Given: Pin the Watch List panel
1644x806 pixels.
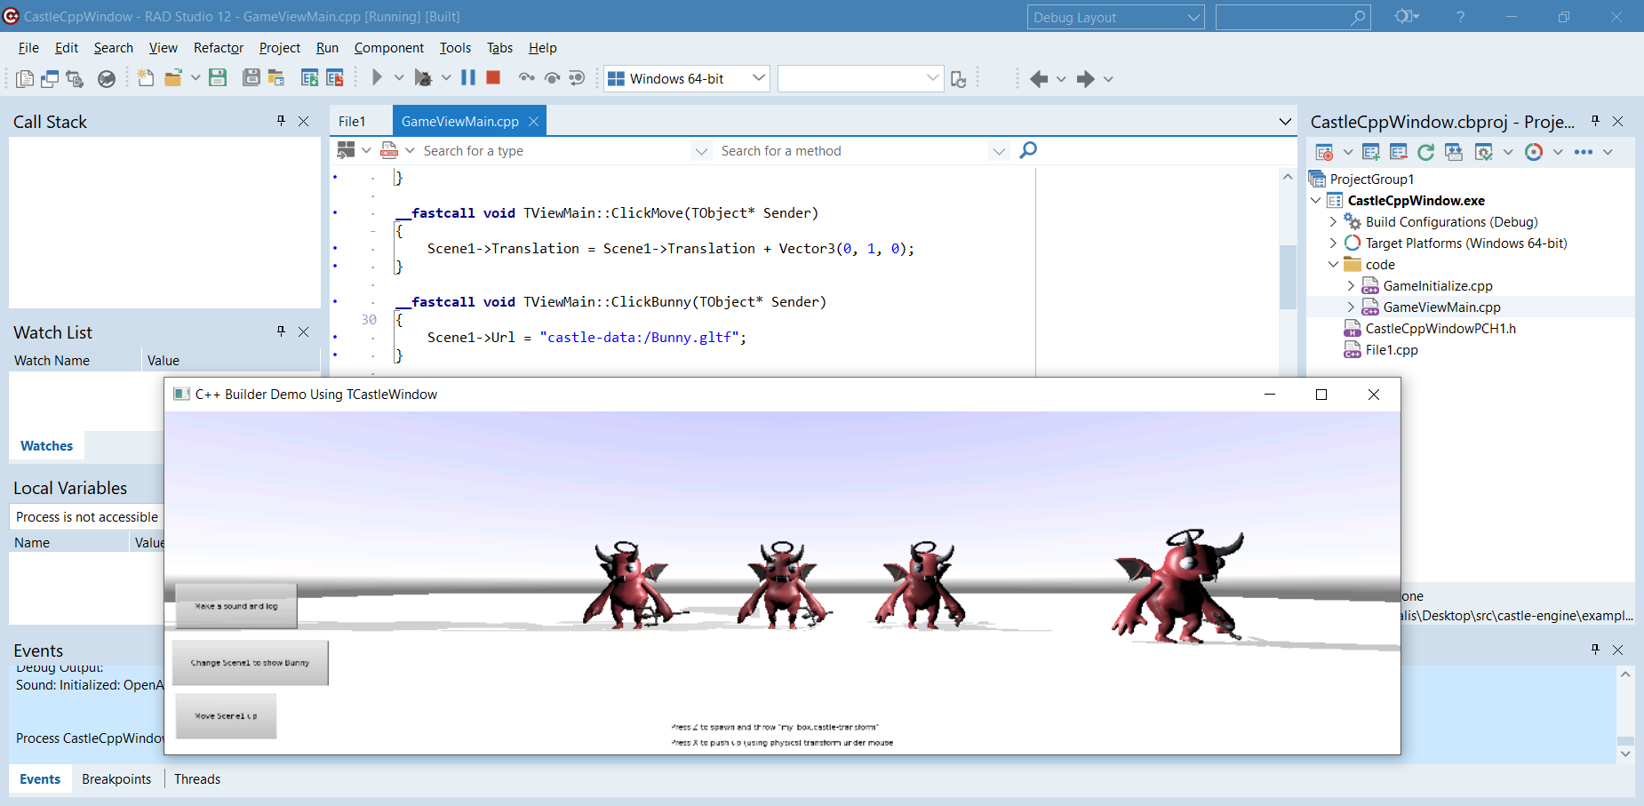Looking at the screenshot, I should [x=281, y=331].
